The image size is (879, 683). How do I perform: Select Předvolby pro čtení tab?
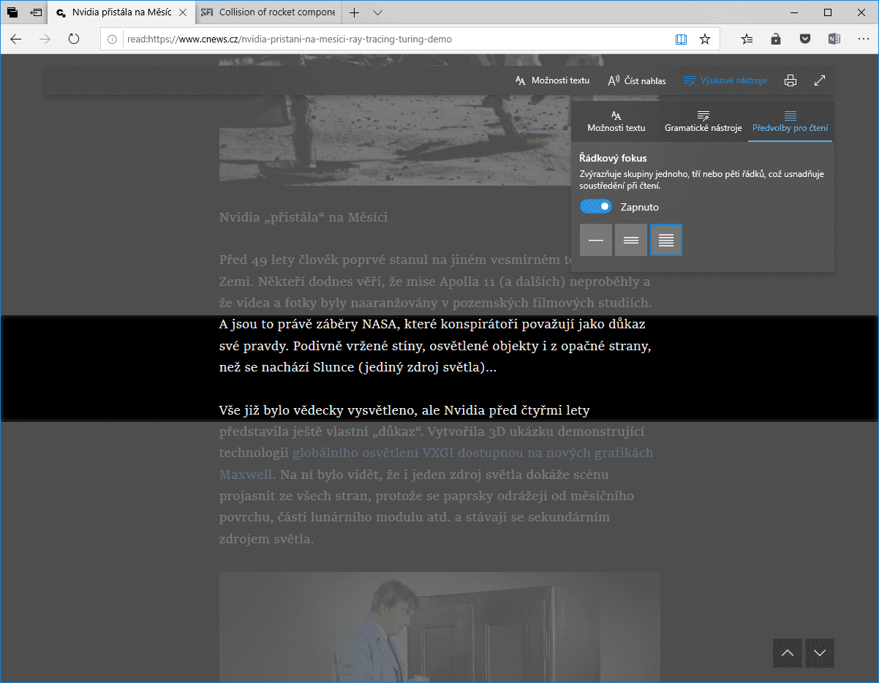[791, 121]
